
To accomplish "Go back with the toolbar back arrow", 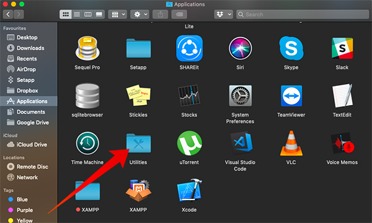I will [8, 14].
